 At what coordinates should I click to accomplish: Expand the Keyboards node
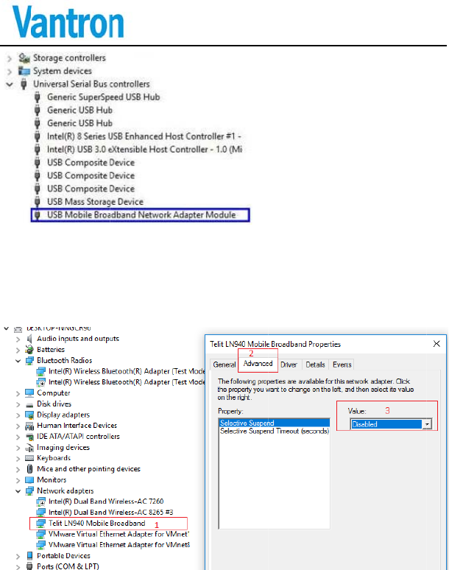(x=18, y=458)
